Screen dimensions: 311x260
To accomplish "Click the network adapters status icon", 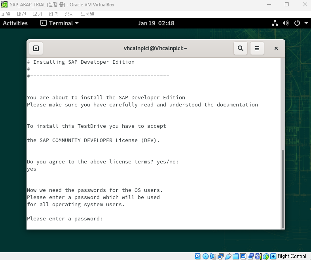I will tap(220, 256).
